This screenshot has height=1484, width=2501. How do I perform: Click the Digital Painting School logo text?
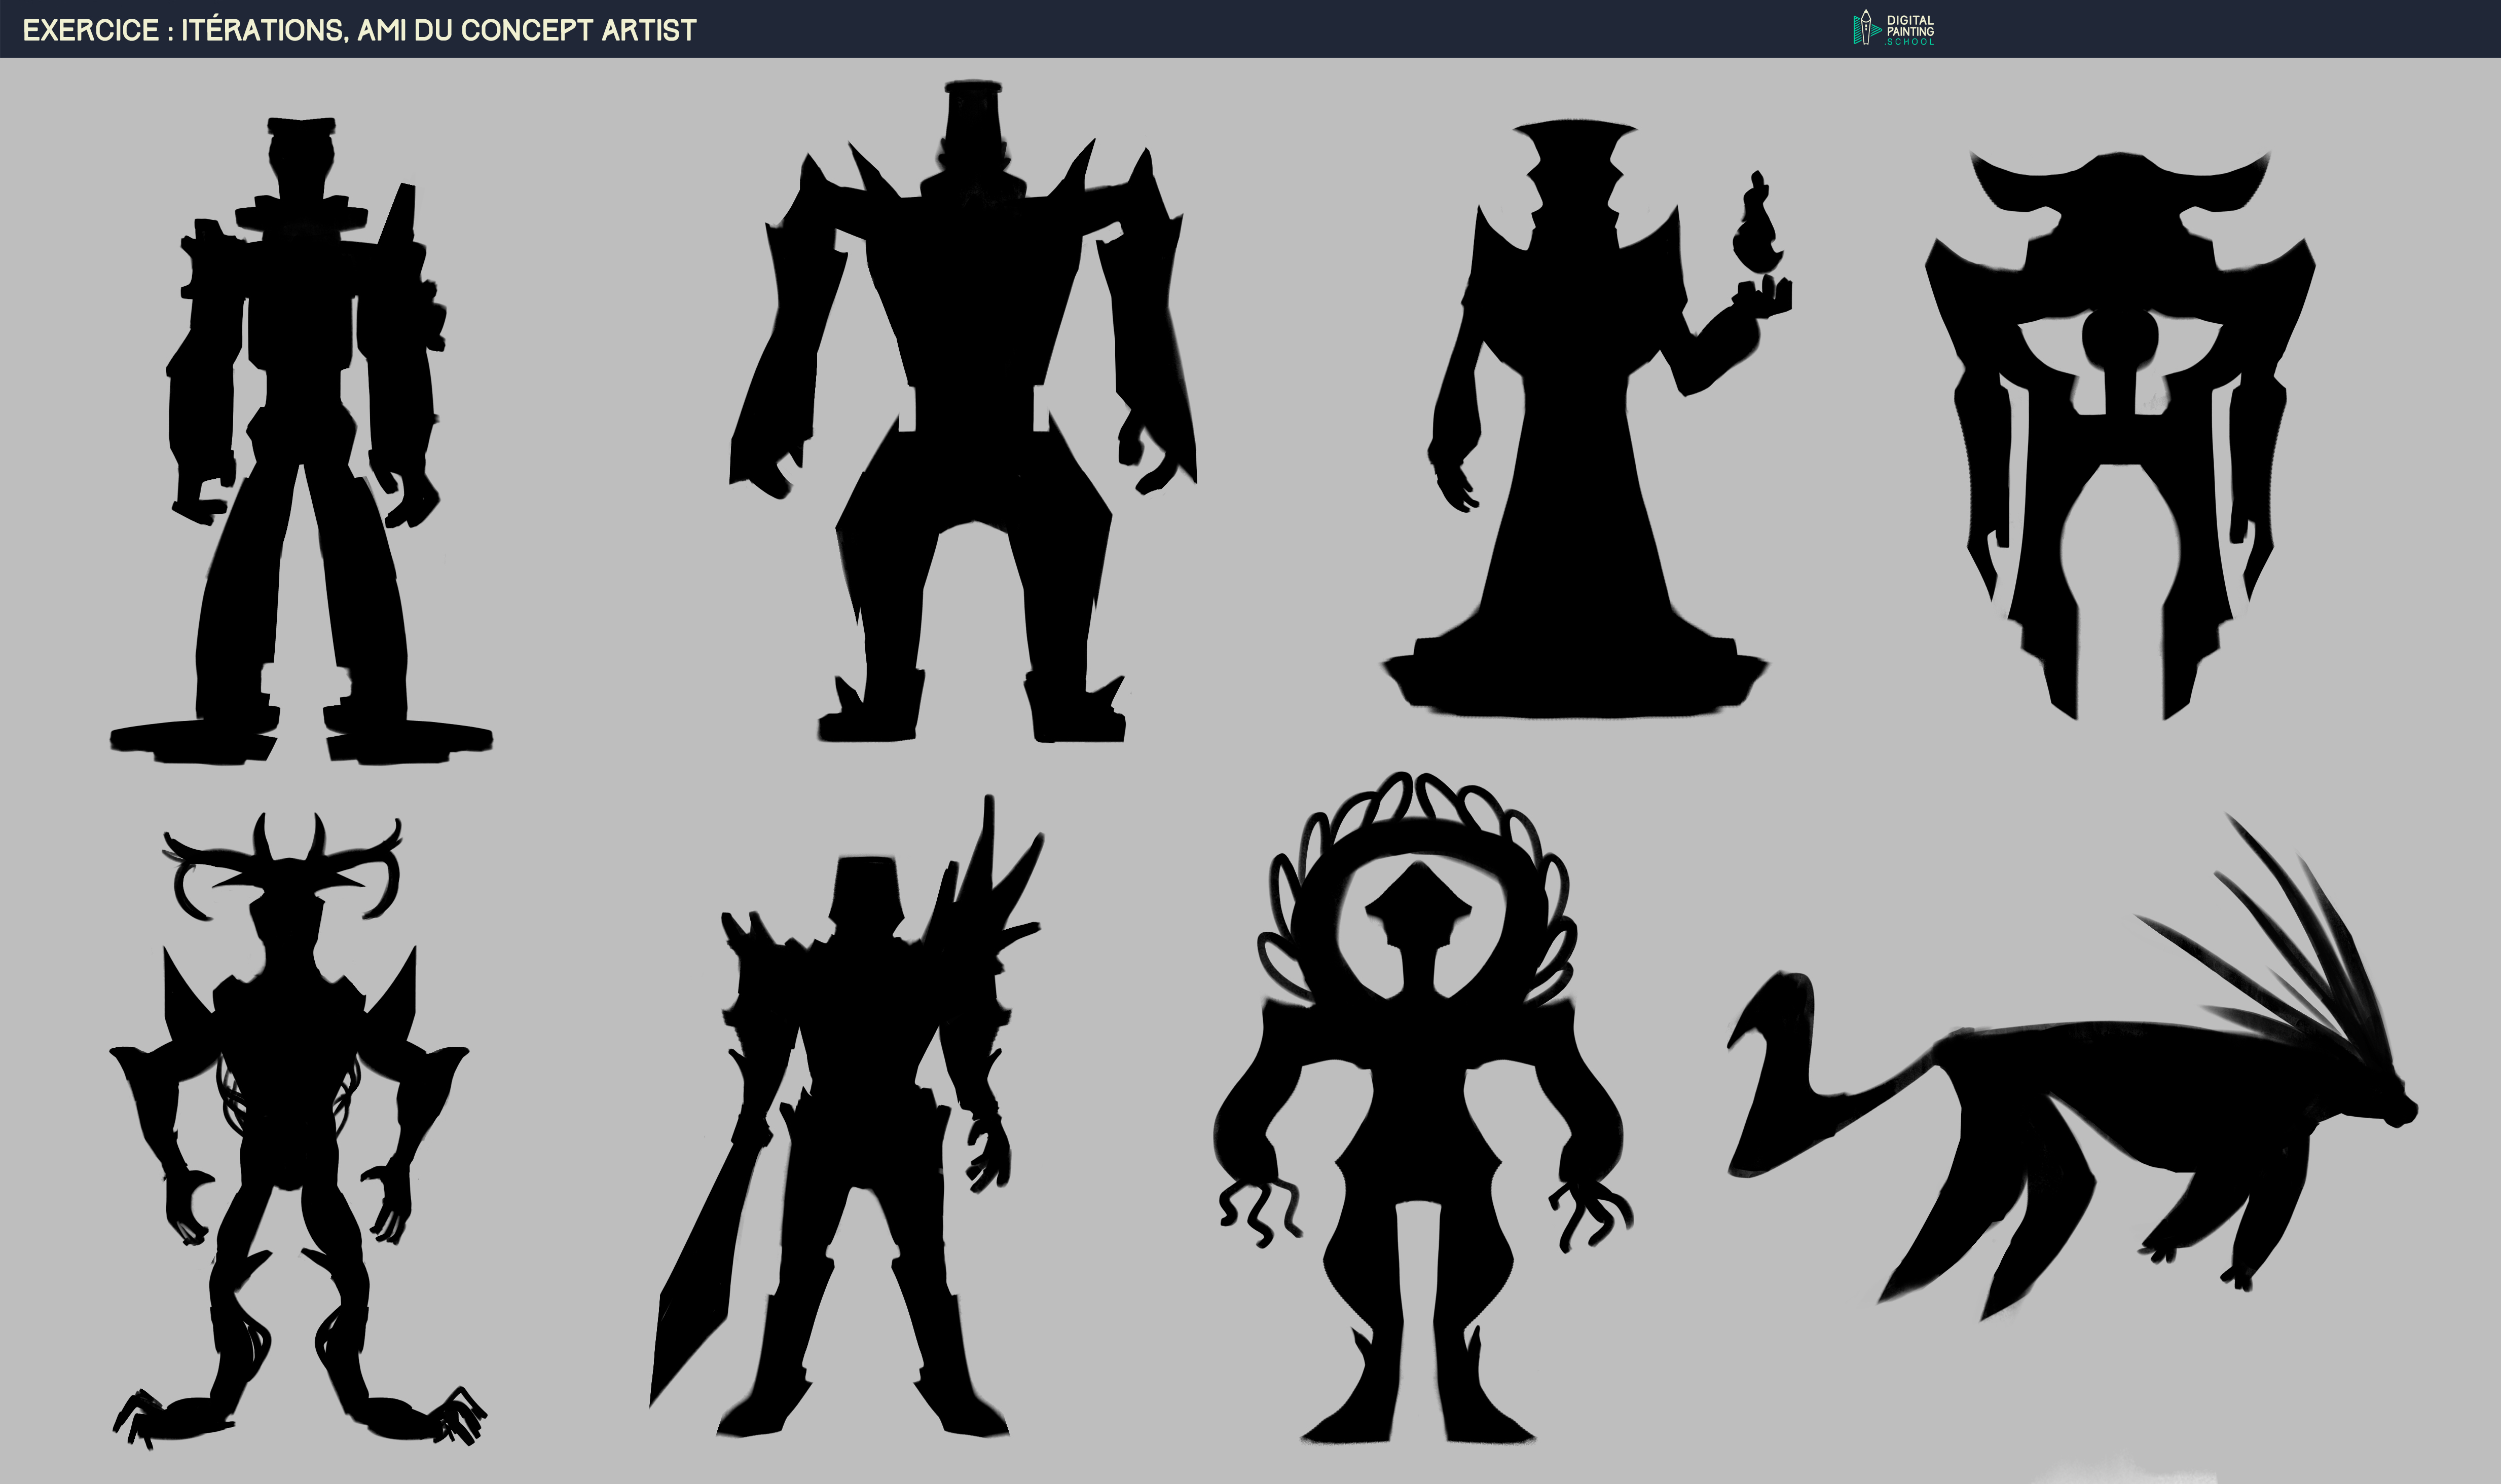pyautogui.click(x=1910, y=30)
